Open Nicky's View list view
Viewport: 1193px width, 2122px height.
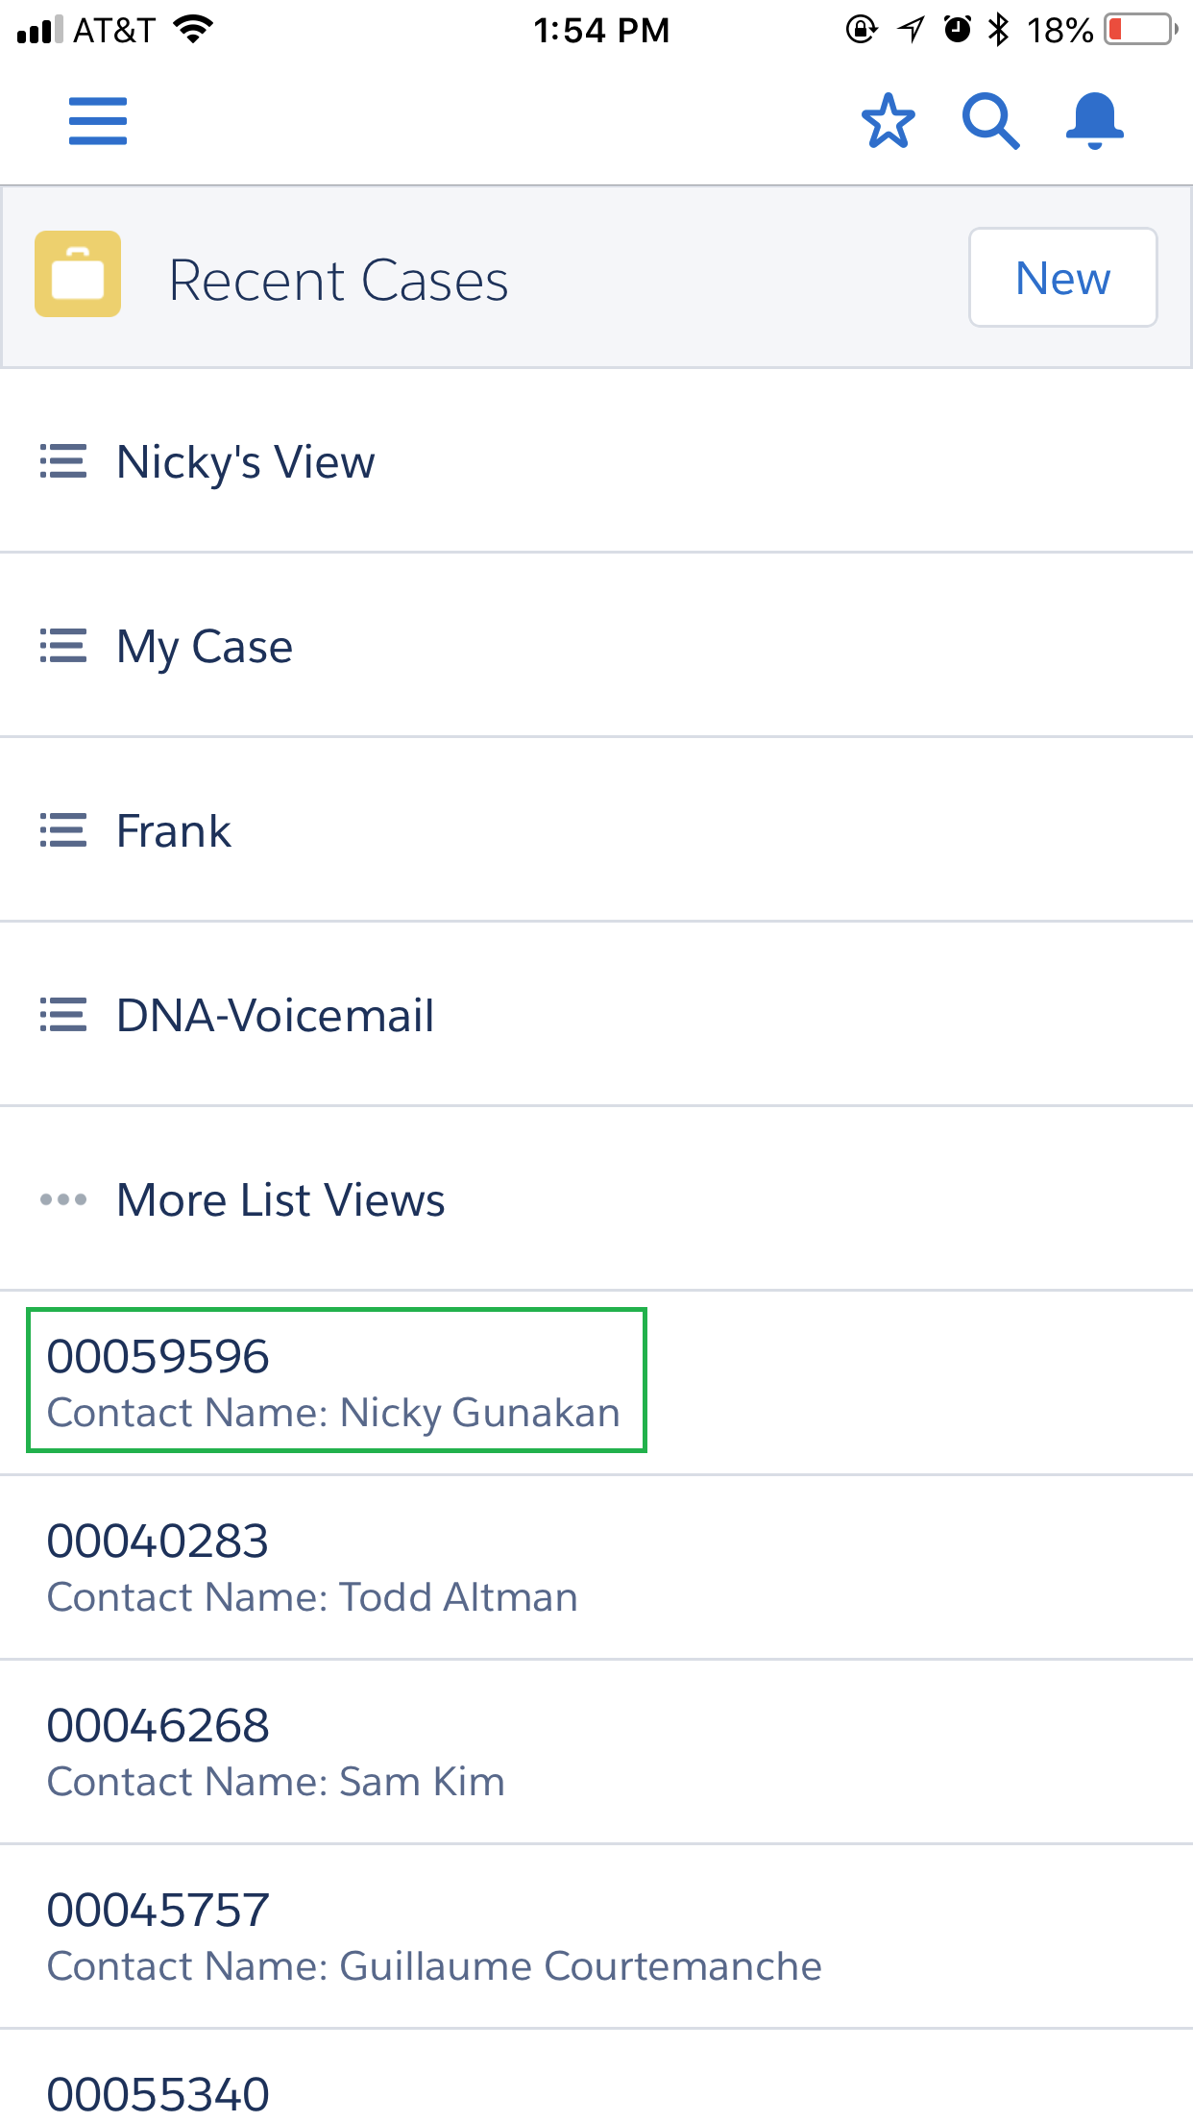coord(246,461)
